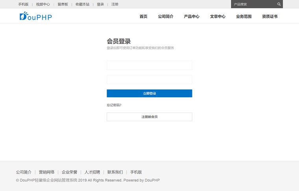Select the 文章中心 menu item
Viewport: 299px width, 191px height.
pos(218,16)
